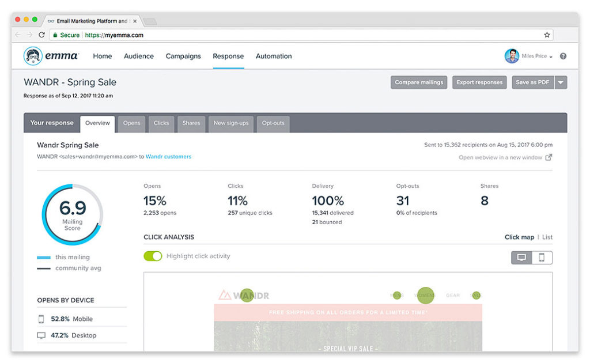Image resolution: width=590 pixels, height=363 pixels.
Task: Click the open webview external link icon
Action: [x=548, y=157]
